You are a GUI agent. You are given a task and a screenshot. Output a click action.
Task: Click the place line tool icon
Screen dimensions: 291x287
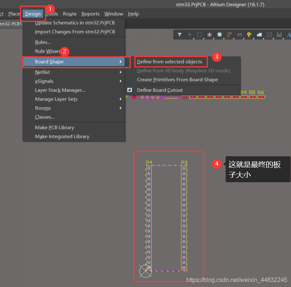click(269, 34)
